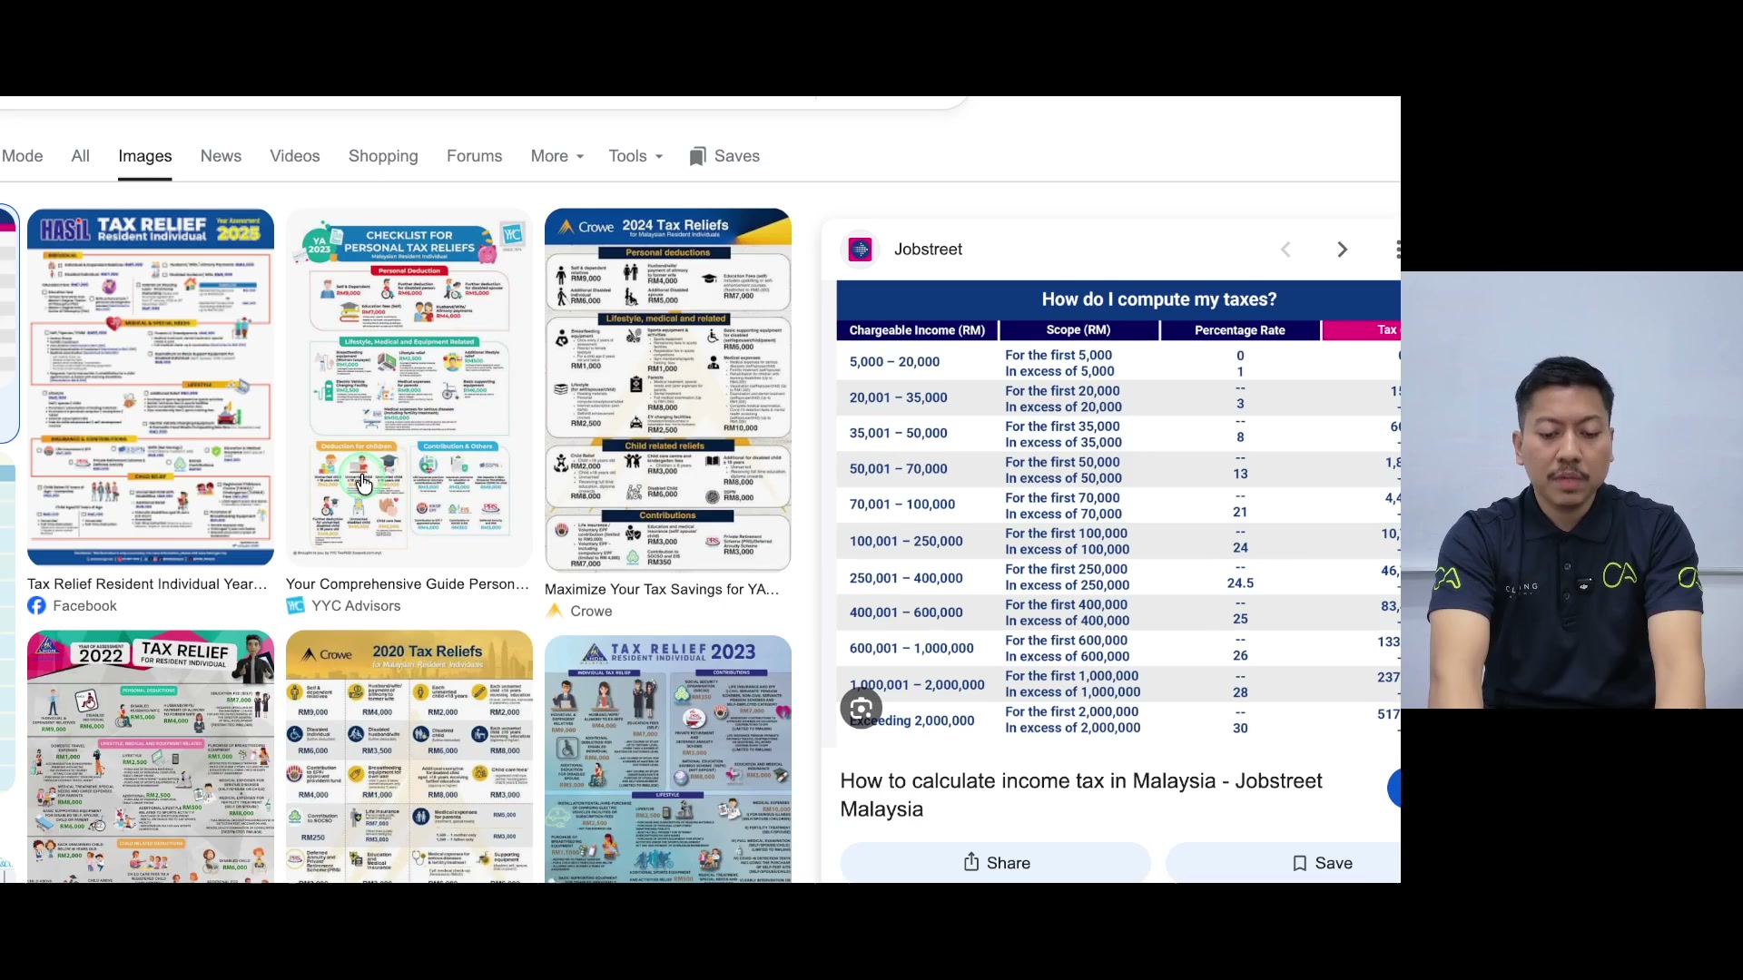Open the Videos tab
This screenshot has height=980, width=1743.
(295, 156)
